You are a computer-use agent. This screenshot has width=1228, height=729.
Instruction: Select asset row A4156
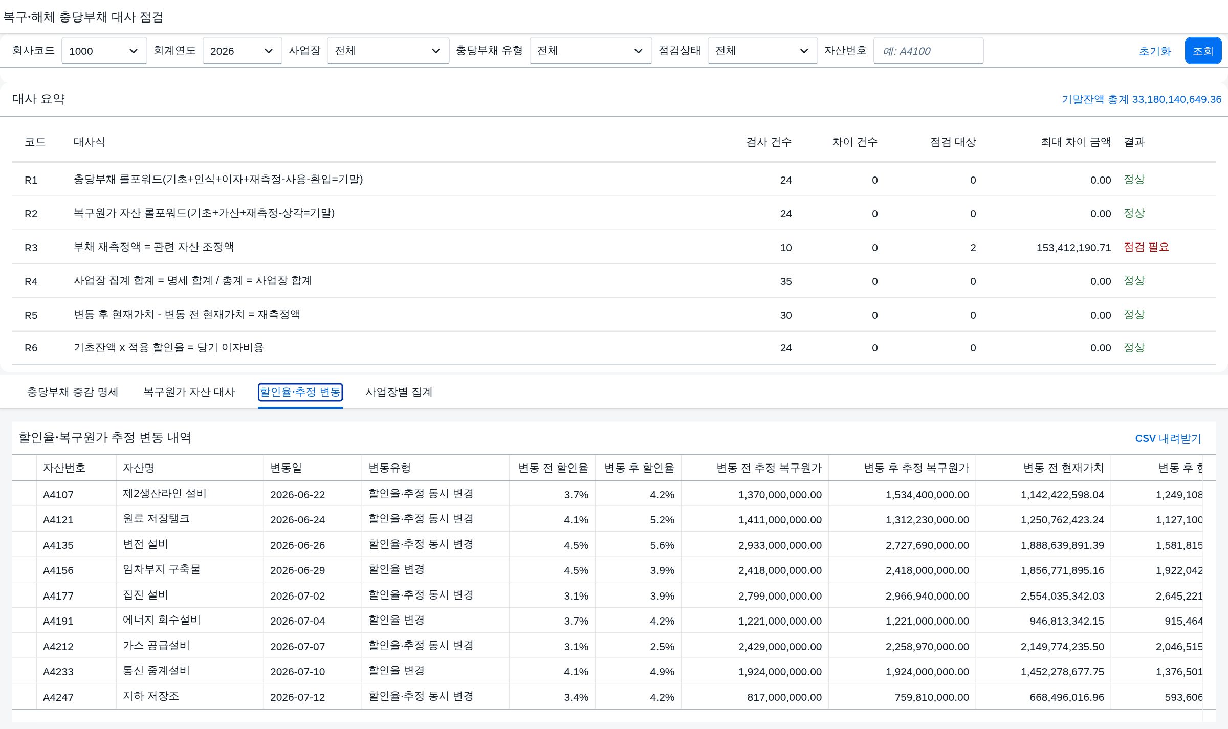coord(607,570)
